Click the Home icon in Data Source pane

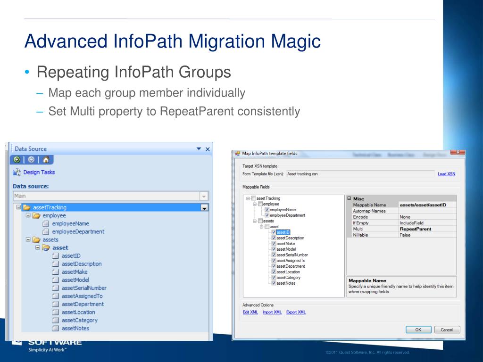click(46, 159)
